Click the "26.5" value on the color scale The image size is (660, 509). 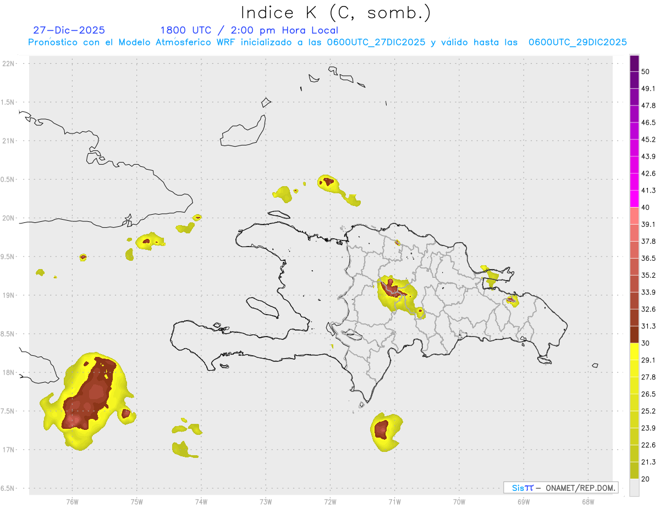pyautogui.click(x=648, y=394)
